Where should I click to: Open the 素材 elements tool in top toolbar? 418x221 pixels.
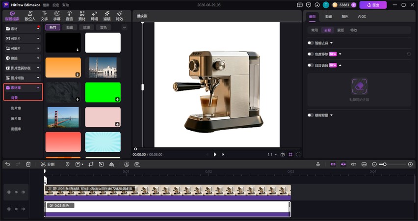pyautogui.click(x=82, y=16)
